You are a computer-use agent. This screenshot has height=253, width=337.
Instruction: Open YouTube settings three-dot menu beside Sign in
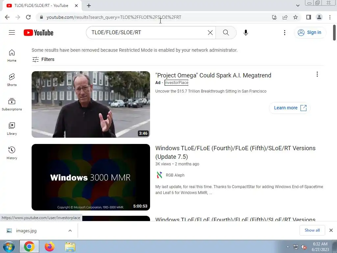coord(285,33)
